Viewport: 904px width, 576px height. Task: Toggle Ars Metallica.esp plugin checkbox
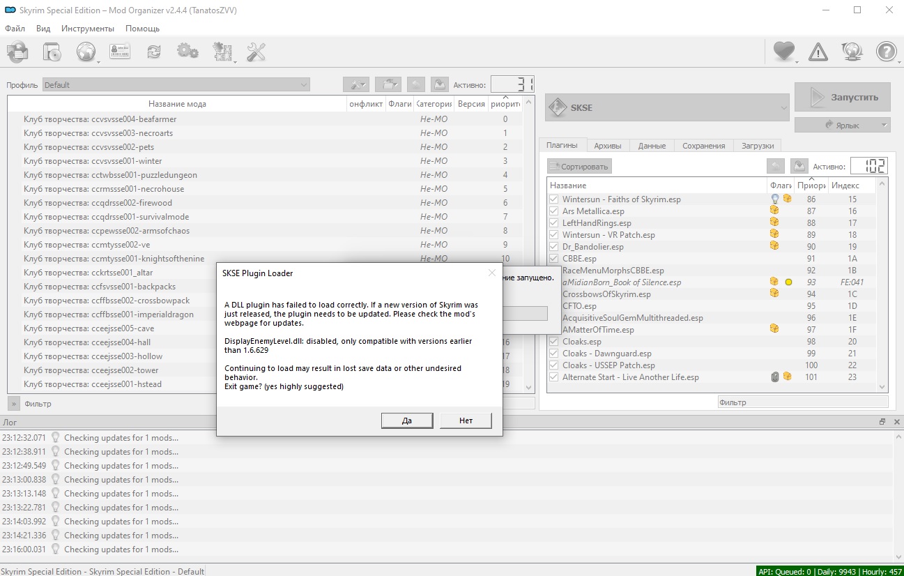(554, 211)
